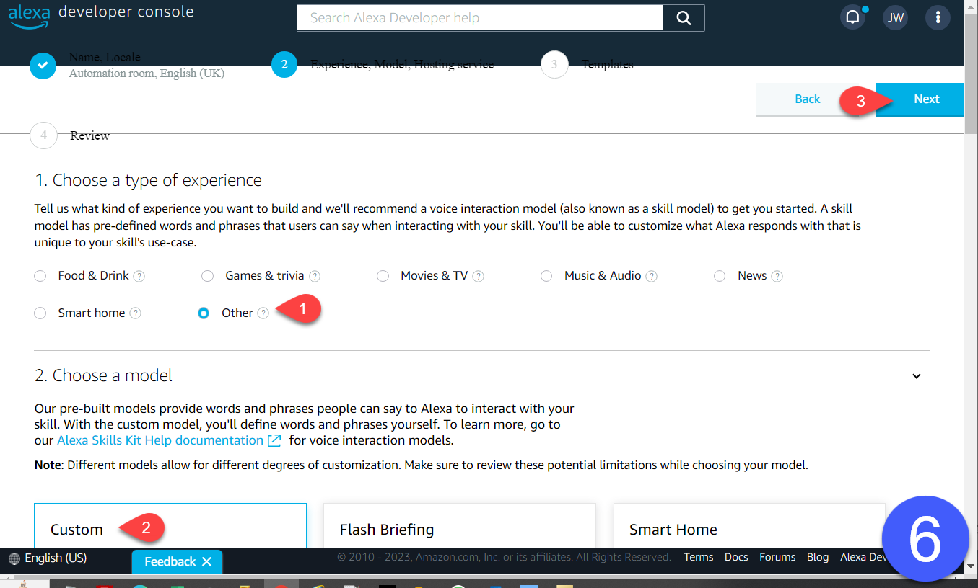Click the Next button

click(926, 99)
